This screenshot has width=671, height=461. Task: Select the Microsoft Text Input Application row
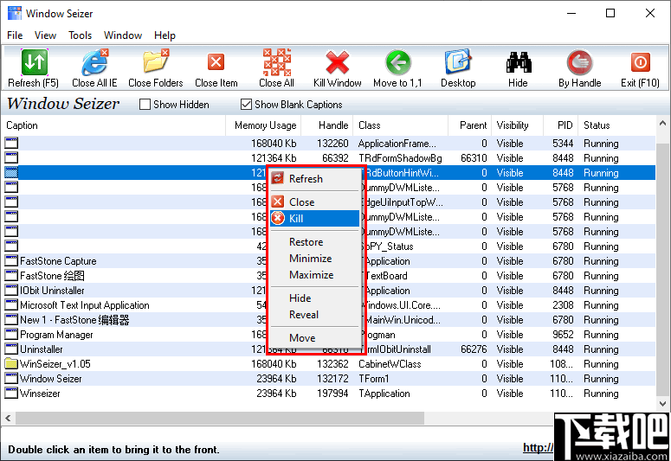point(328,305)
